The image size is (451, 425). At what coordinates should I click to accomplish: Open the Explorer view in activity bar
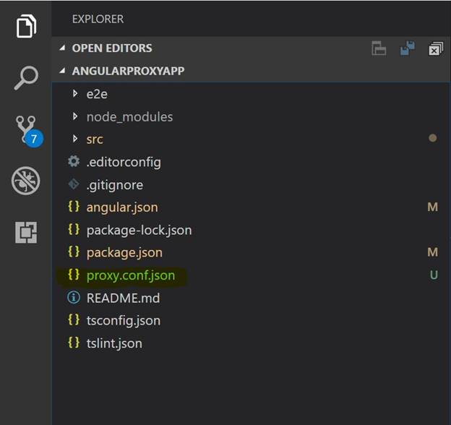pyautogui.click(x=26, y=26)
